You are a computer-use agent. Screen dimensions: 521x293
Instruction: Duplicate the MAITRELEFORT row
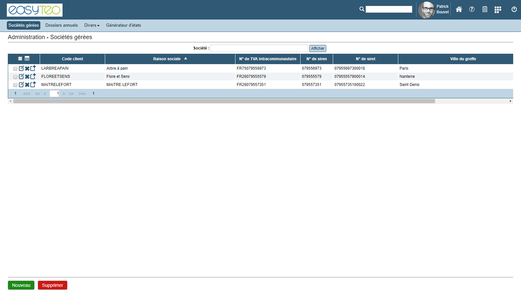(33, 85)
